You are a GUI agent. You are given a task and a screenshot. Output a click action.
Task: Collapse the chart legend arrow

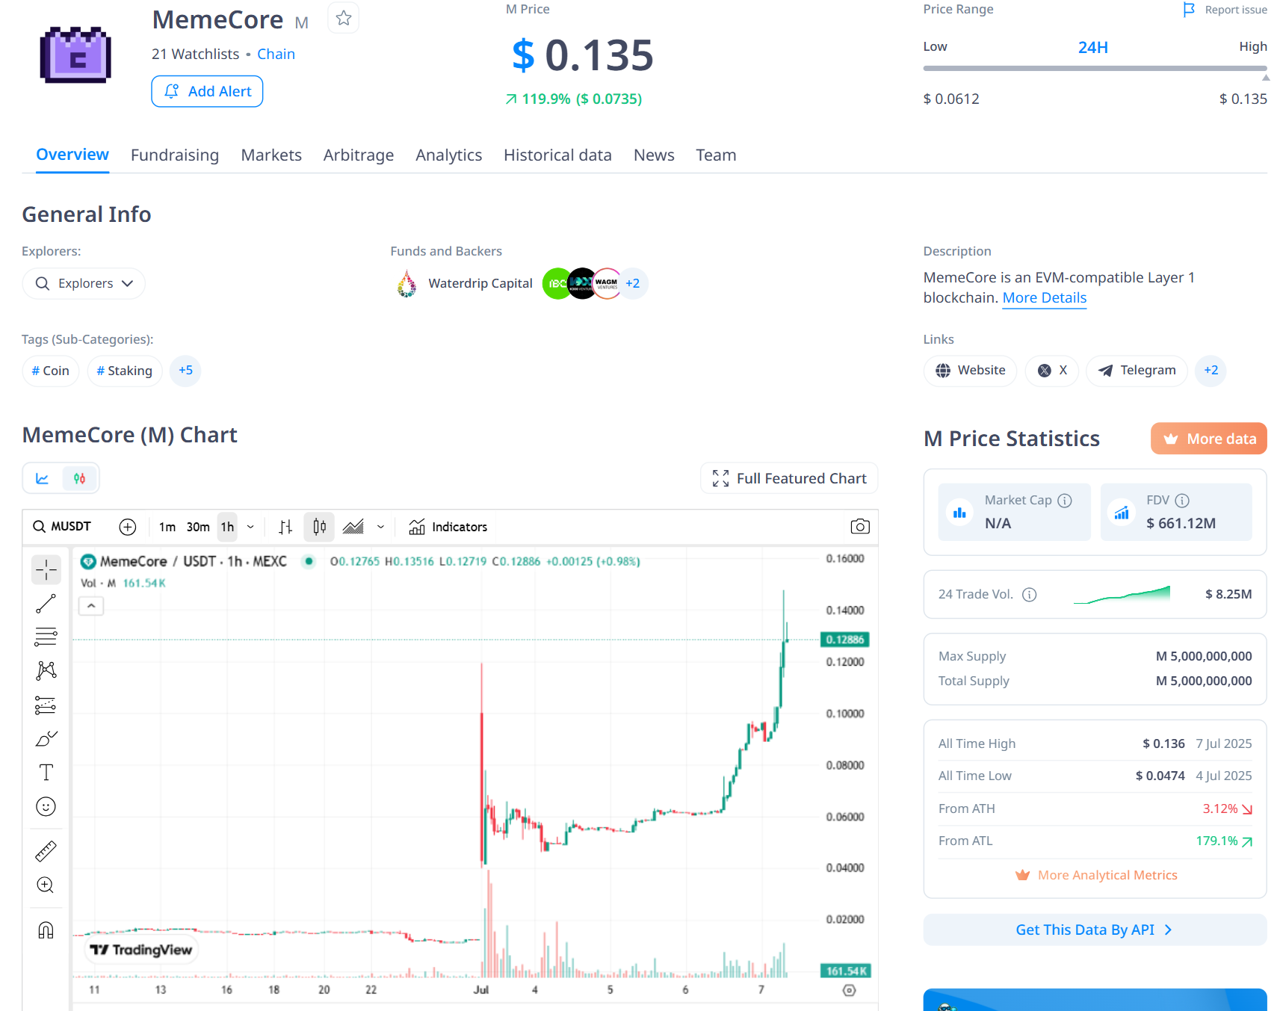click(91, 606)
